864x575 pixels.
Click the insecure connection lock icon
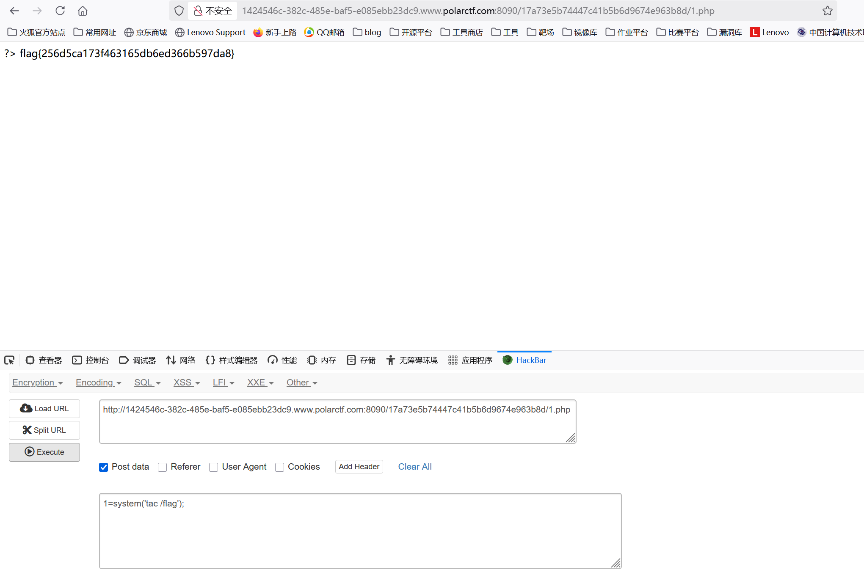(198, 11)
